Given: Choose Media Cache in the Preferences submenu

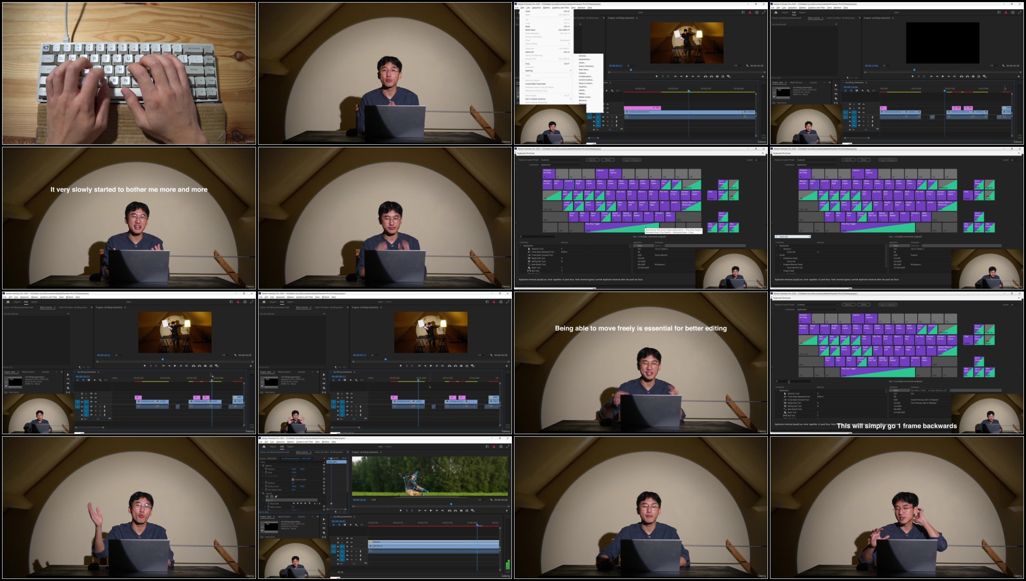Looking at the screenshot, I should tap(585, 97).
